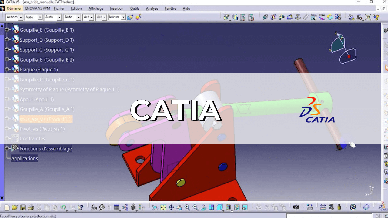Expand the Goupille_B.1 tree node
Image resolution: width=388 pixels, height=218 pixels.
[7, 30]
